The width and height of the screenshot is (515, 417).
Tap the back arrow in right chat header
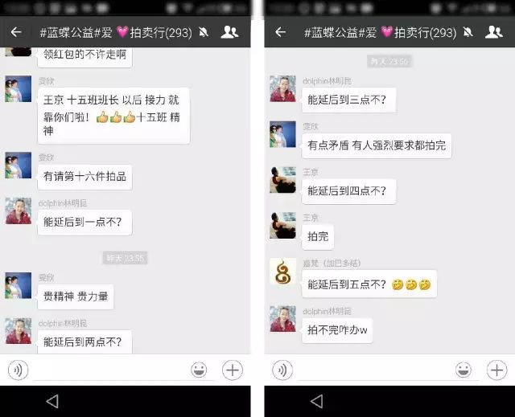tap(281, 32)
